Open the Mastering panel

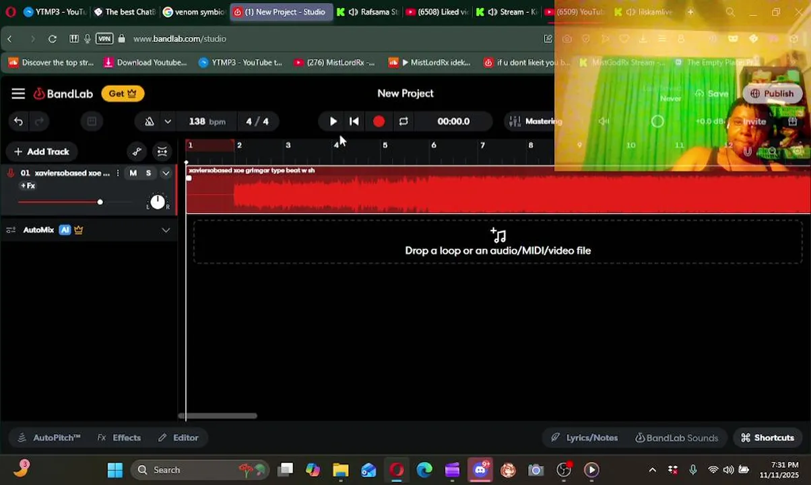pos(536,121)
